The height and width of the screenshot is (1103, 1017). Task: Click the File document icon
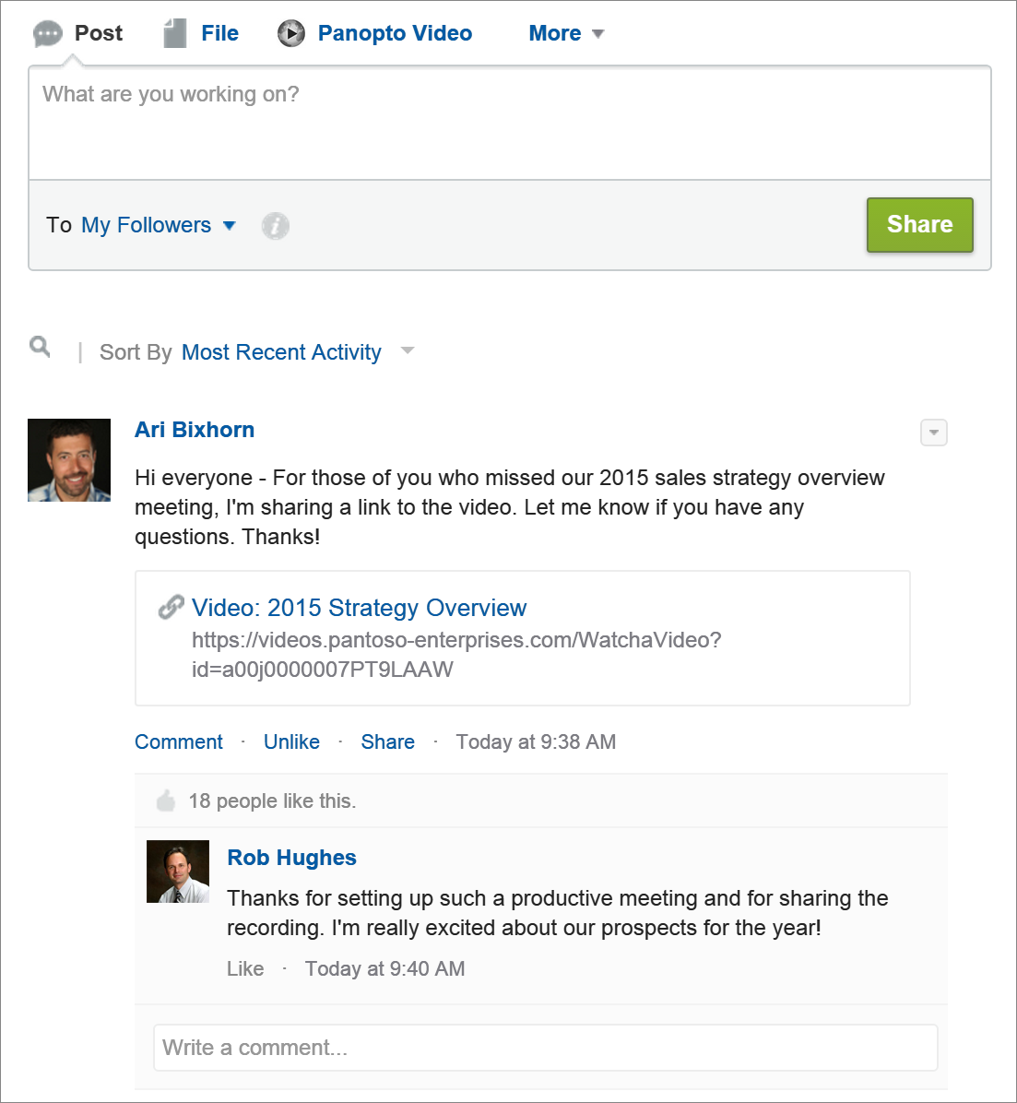(x=174, y=34)
